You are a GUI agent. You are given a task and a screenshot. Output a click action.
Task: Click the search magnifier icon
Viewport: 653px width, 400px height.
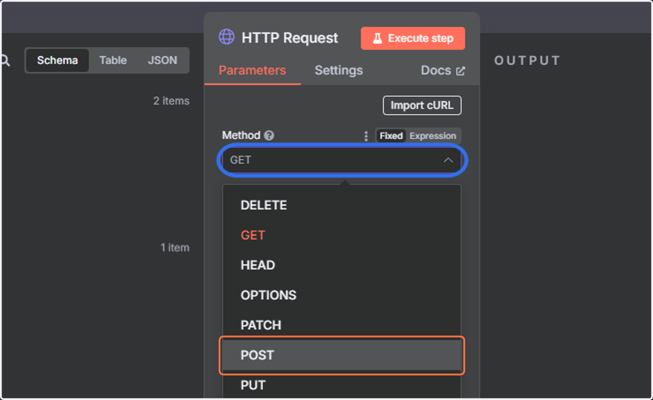pyautogui.click(x=5, y=60)
